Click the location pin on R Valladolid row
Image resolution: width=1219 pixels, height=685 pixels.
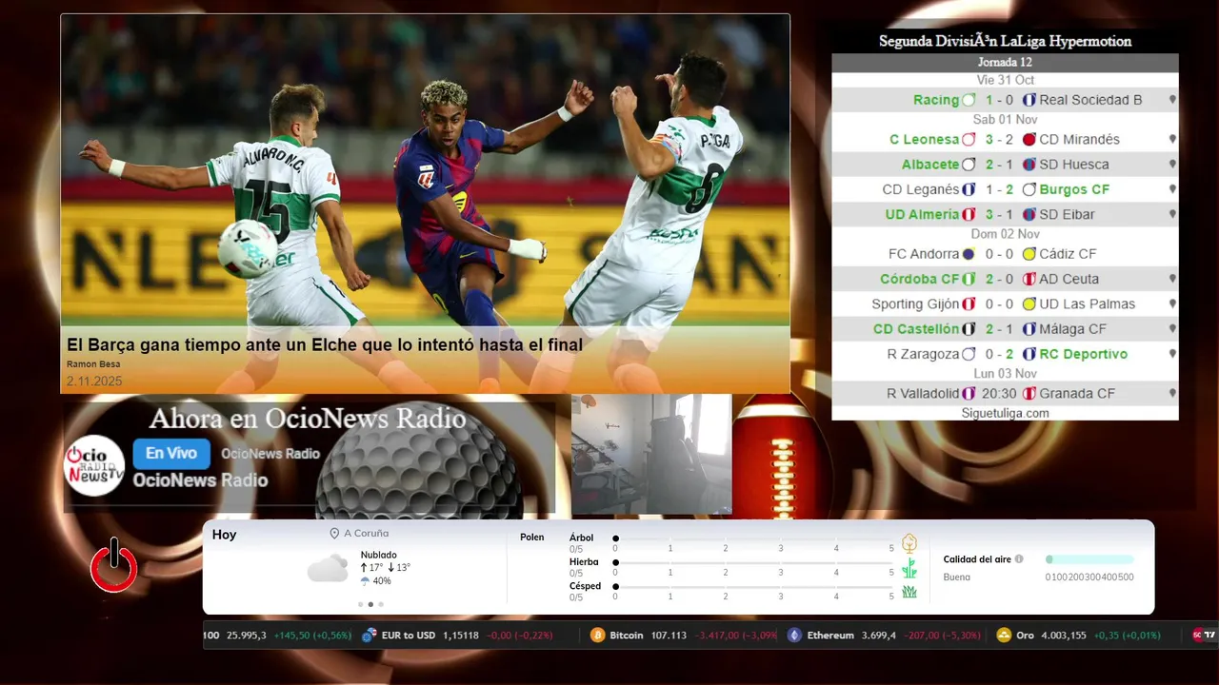tap(1172, 393)
